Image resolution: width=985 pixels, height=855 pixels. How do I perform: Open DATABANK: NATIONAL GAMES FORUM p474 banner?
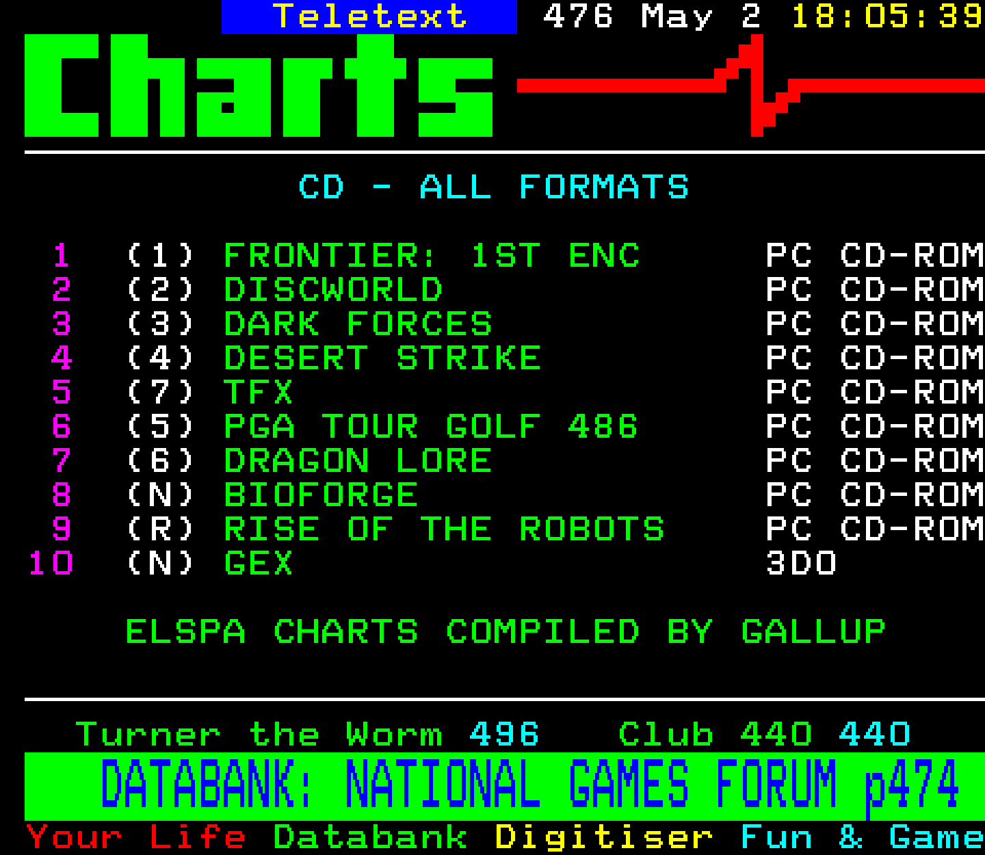[x=504, y=787]
